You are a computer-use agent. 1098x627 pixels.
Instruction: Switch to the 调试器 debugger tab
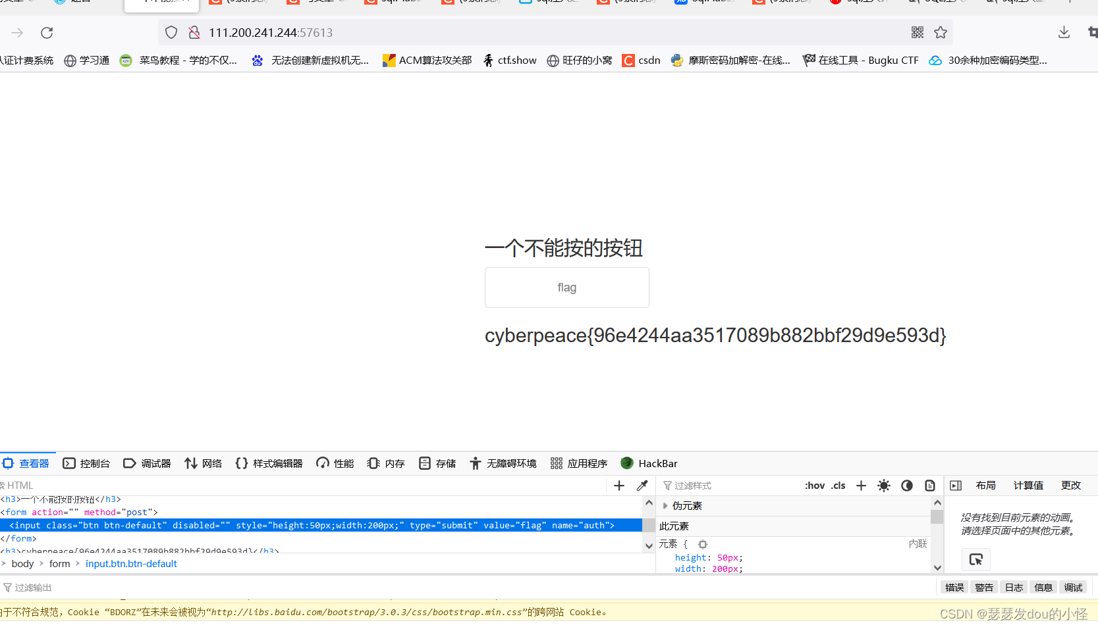147,464
